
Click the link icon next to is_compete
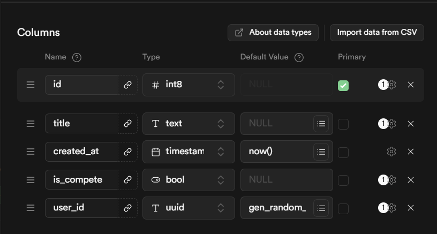pyautogui.click(x=127, y=180)
